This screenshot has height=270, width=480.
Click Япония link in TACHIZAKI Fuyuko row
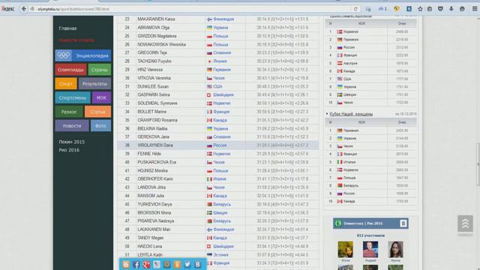pos(220,61)
